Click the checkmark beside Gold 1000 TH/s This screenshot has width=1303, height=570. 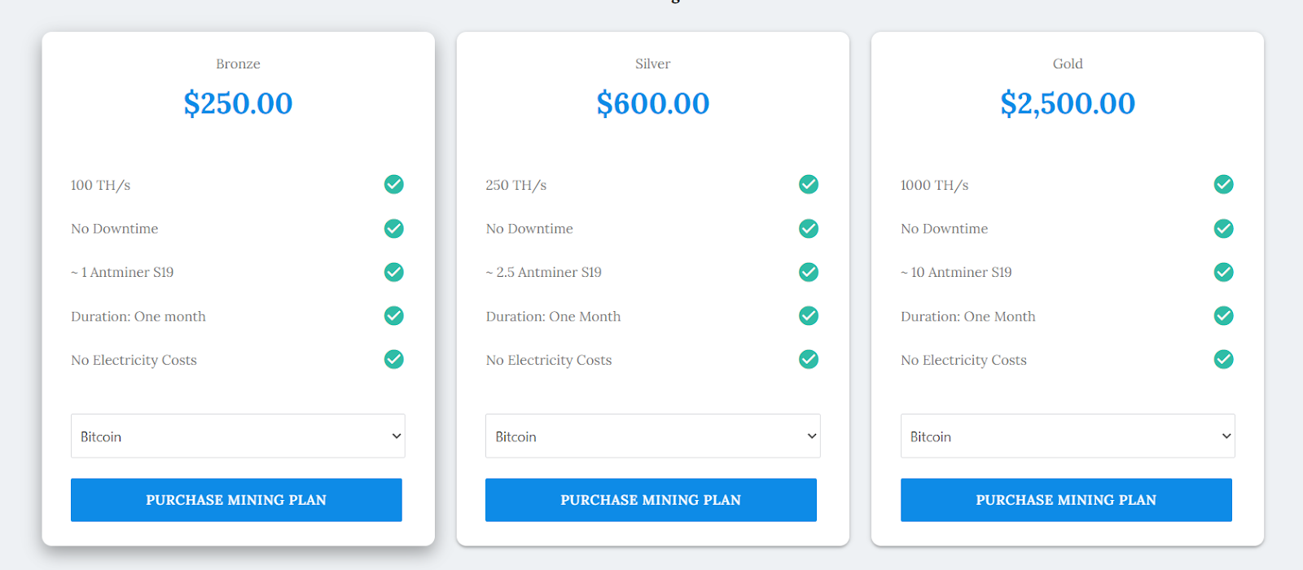(1224, 184)
